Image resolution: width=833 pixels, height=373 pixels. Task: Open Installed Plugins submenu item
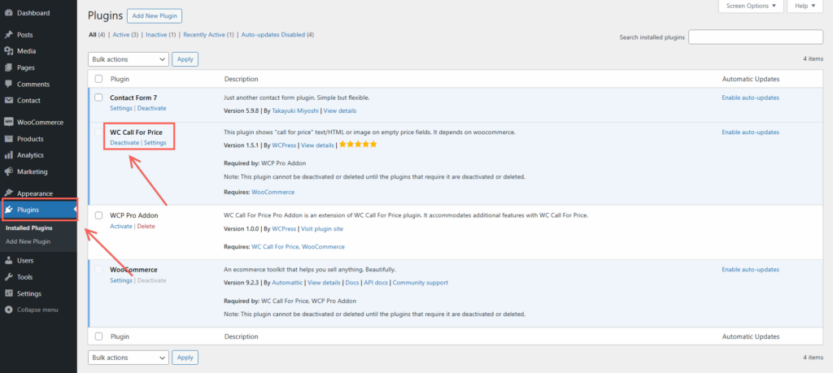click(x=29, y=228)
